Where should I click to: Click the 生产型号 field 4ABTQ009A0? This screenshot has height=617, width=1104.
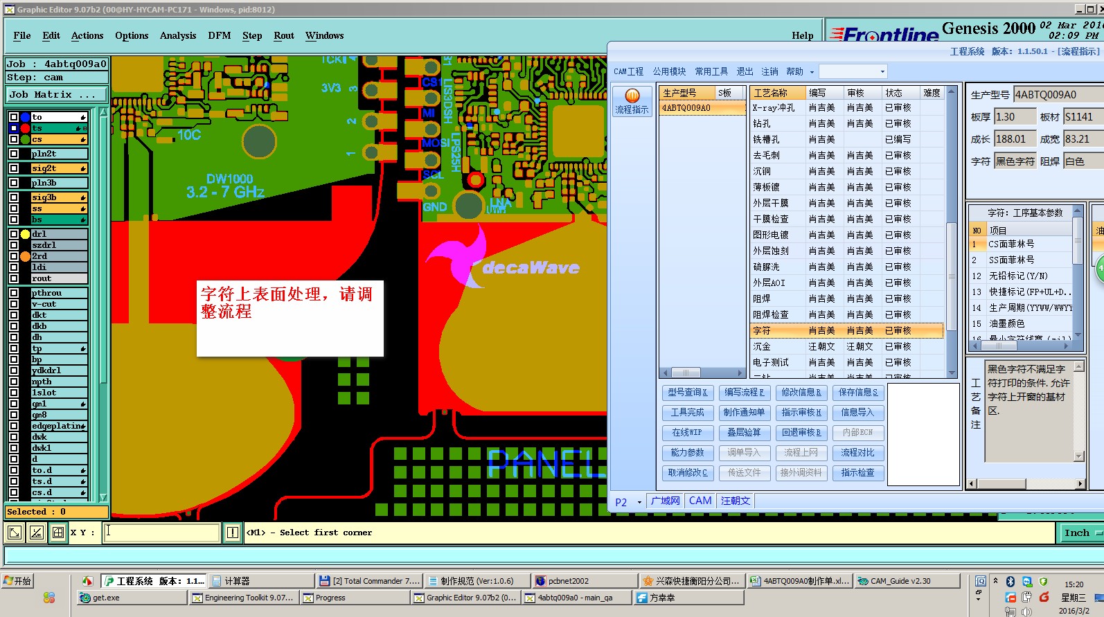1058,95
